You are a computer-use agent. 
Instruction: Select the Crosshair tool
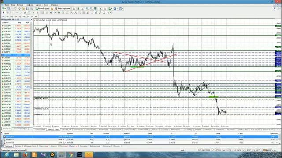(x=7, y=13)
